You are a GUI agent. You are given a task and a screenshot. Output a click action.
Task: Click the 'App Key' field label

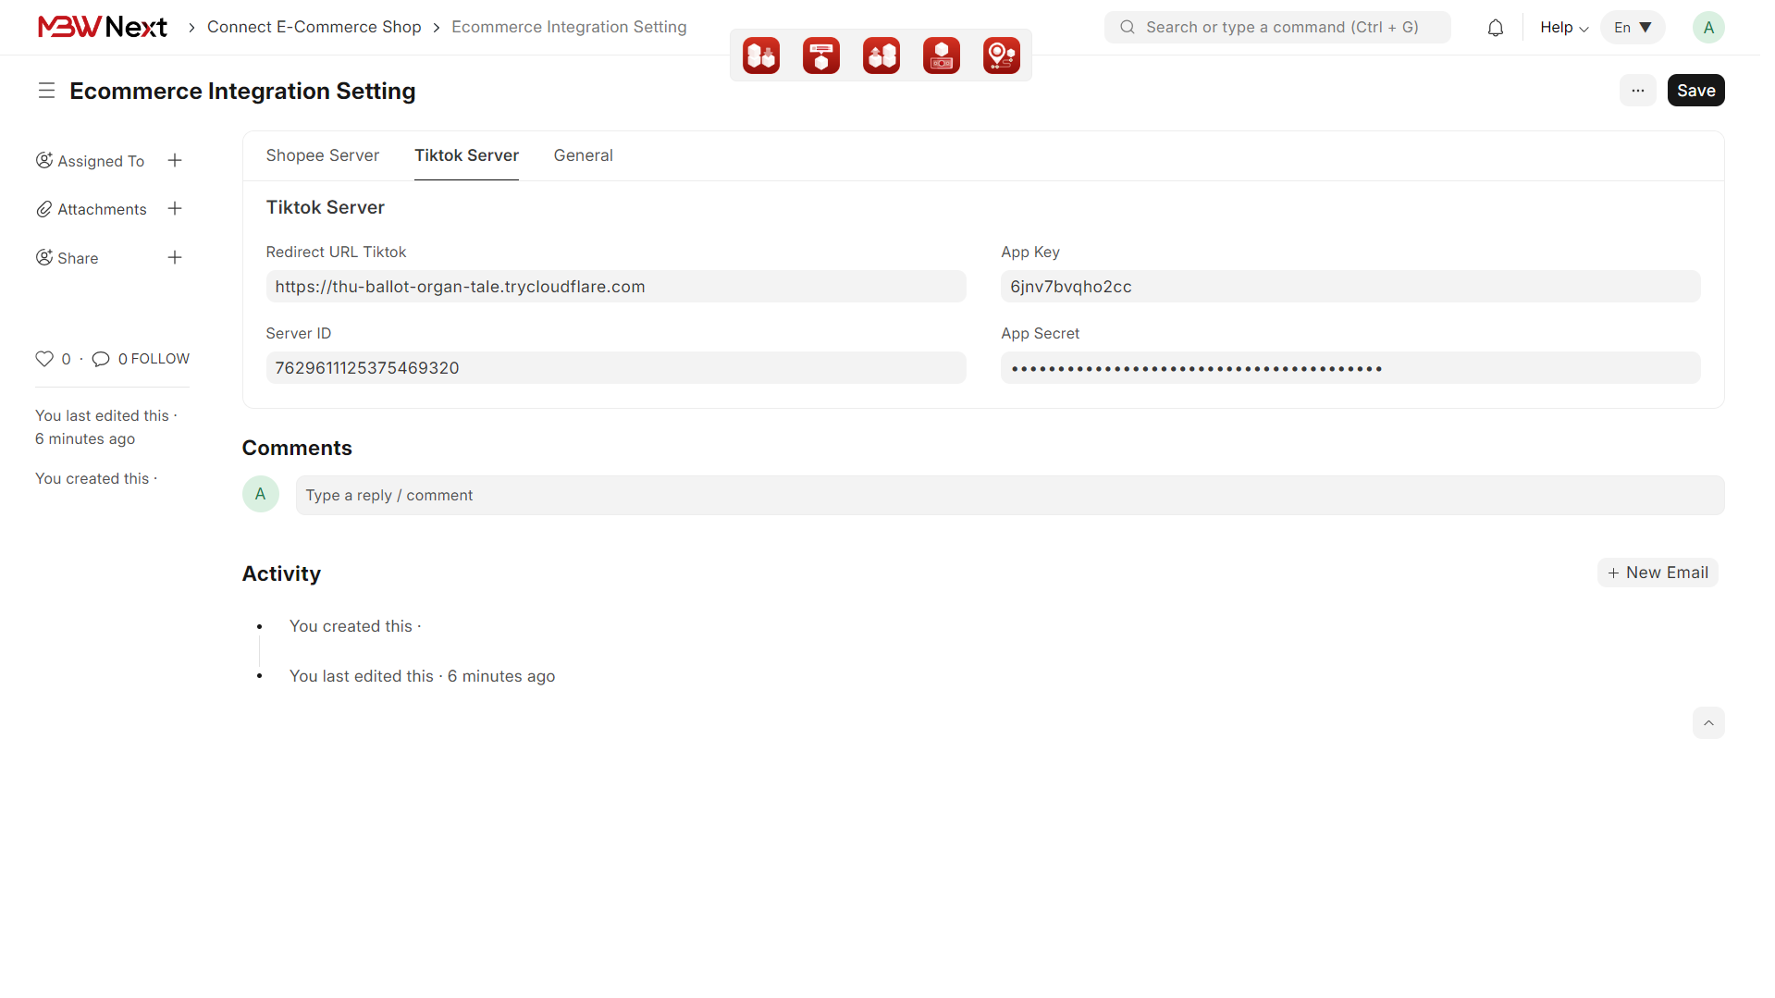pos(1029,252)
